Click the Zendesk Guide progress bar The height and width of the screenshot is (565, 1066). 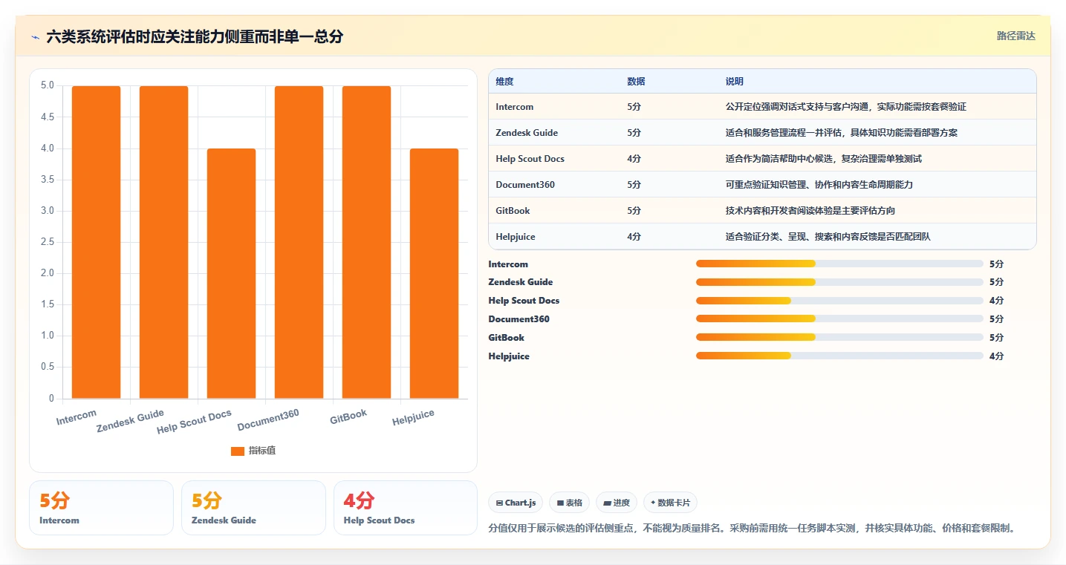pos(839,282)
